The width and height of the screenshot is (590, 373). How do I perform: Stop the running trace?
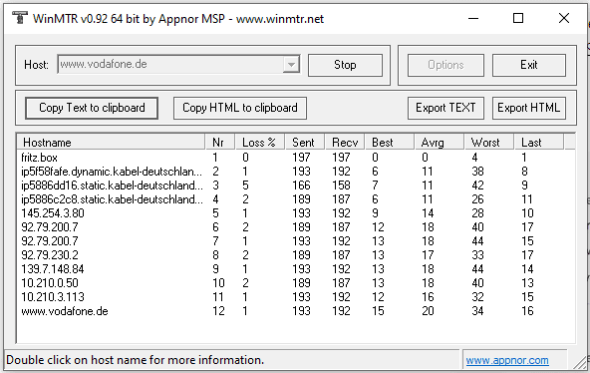[x=345, y=65]
